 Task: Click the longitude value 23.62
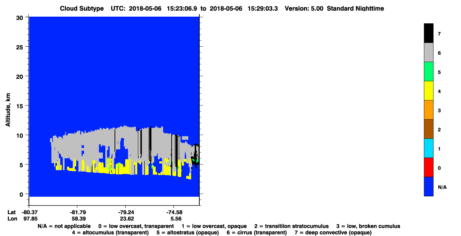tap(127, 219)
